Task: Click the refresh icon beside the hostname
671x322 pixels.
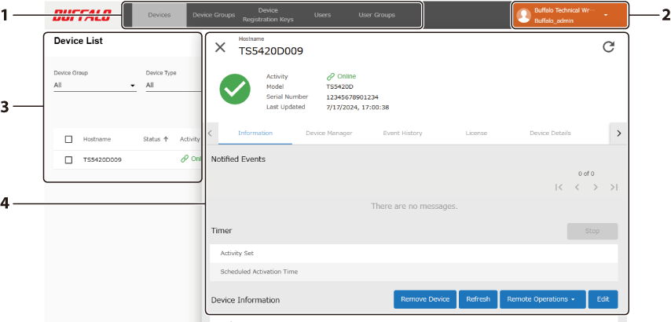Action: 608,47
